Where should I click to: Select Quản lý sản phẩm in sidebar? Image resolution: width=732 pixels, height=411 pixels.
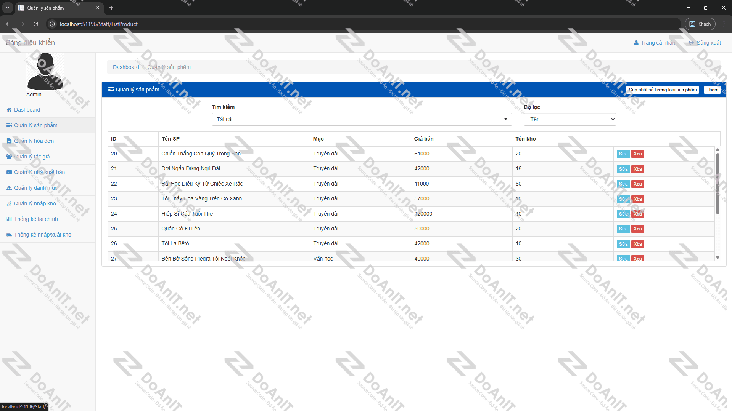click(35, 125)
